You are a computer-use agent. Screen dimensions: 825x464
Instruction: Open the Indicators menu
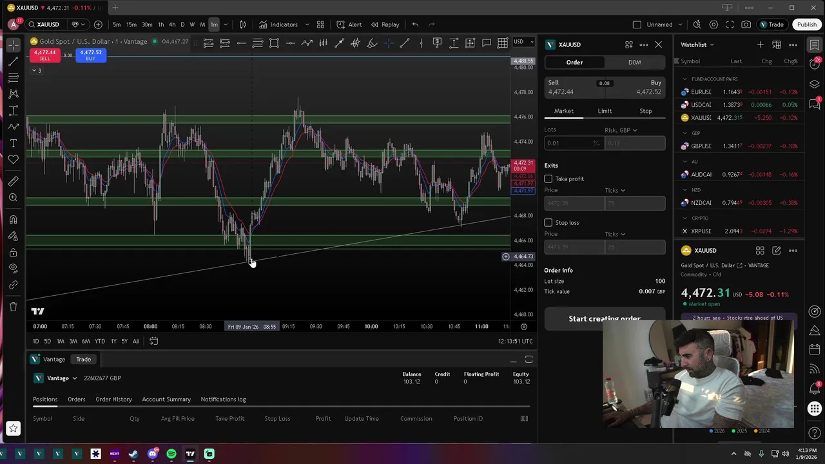(x=278, y=24)
